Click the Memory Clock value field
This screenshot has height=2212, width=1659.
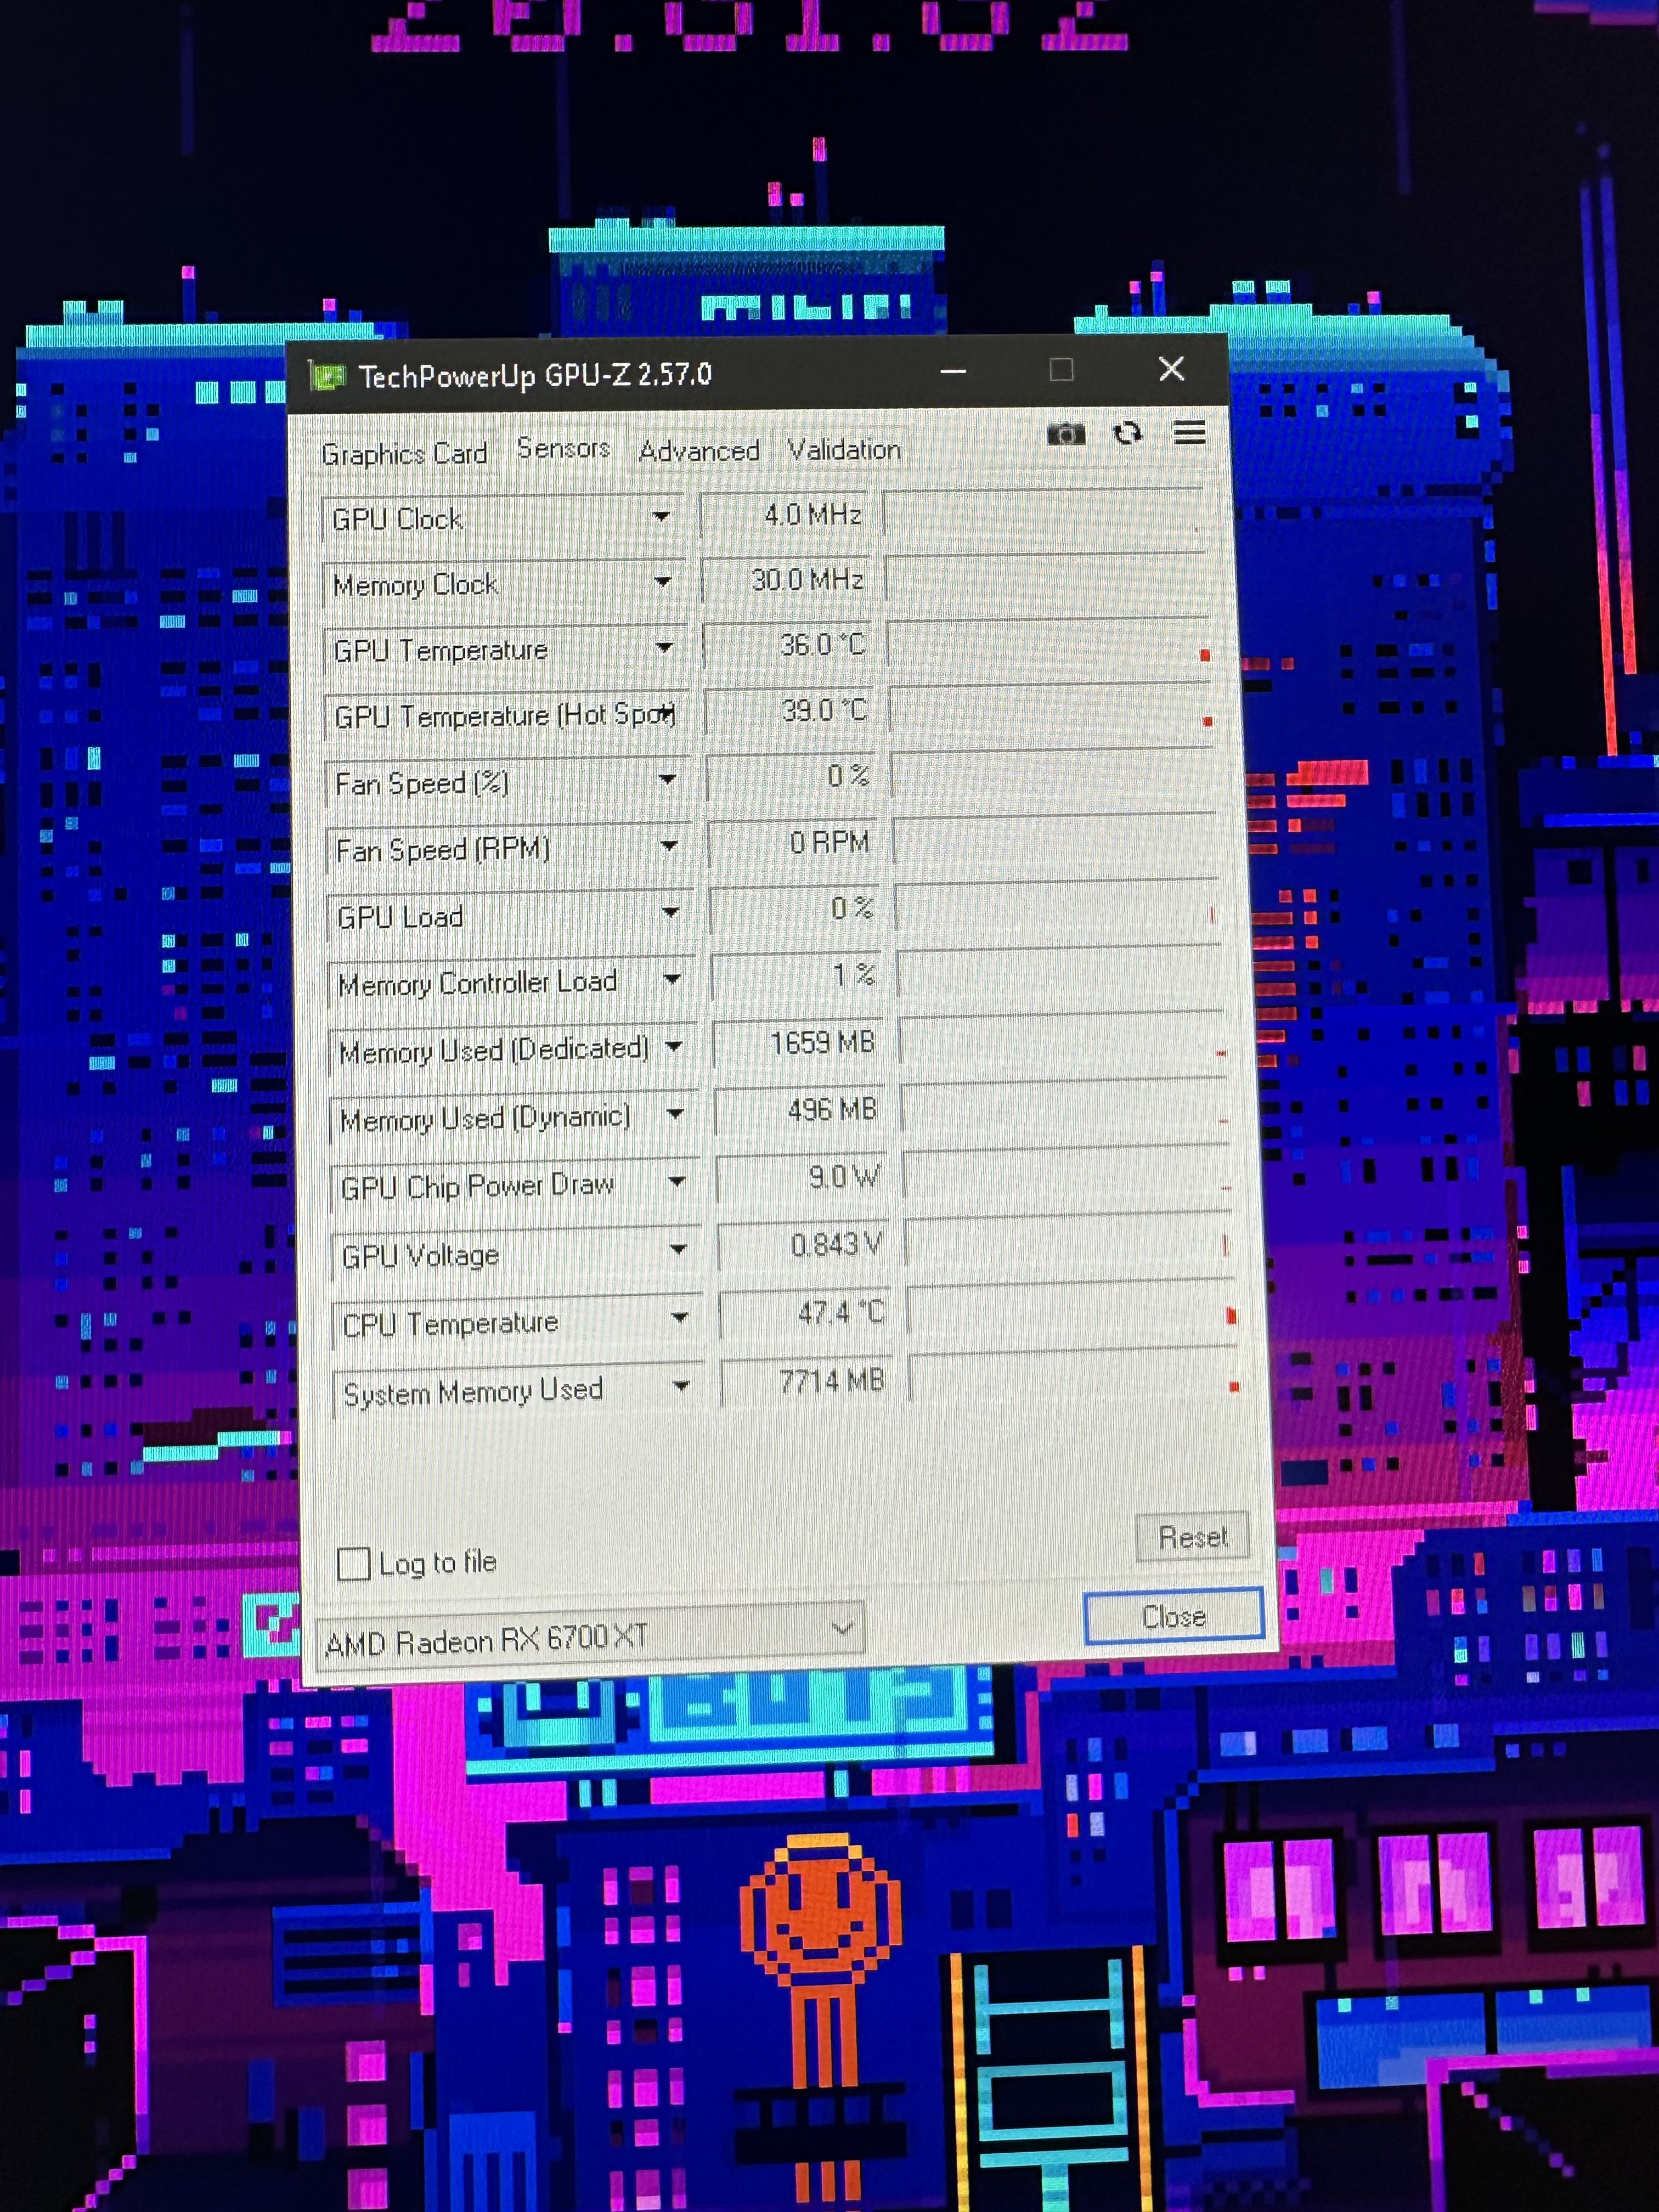pyautogui.click(x=785, y=580)
